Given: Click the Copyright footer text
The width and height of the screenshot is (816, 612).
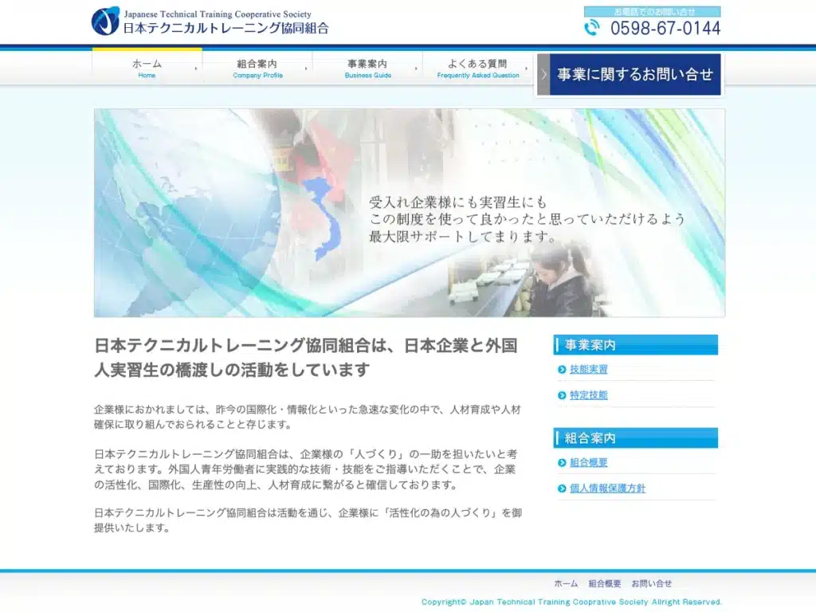Looking at the screenshot, I should coord(571,602).
